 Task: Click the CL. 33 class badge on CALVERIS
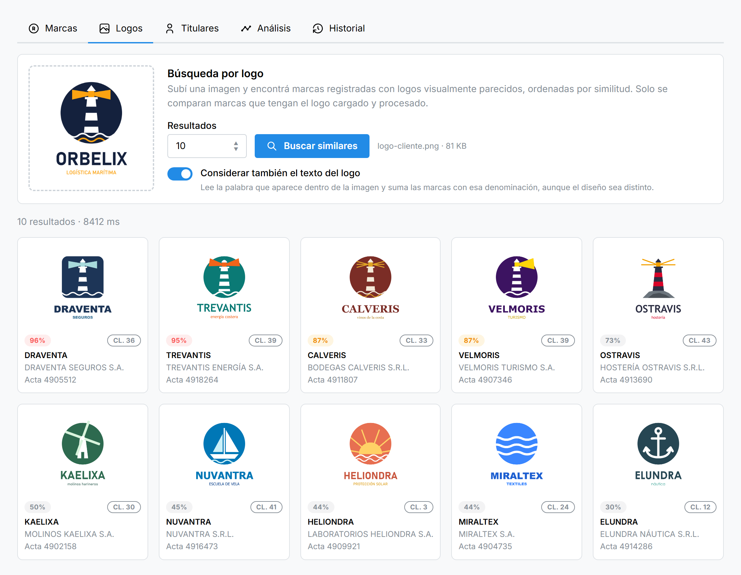pos(416,340)
